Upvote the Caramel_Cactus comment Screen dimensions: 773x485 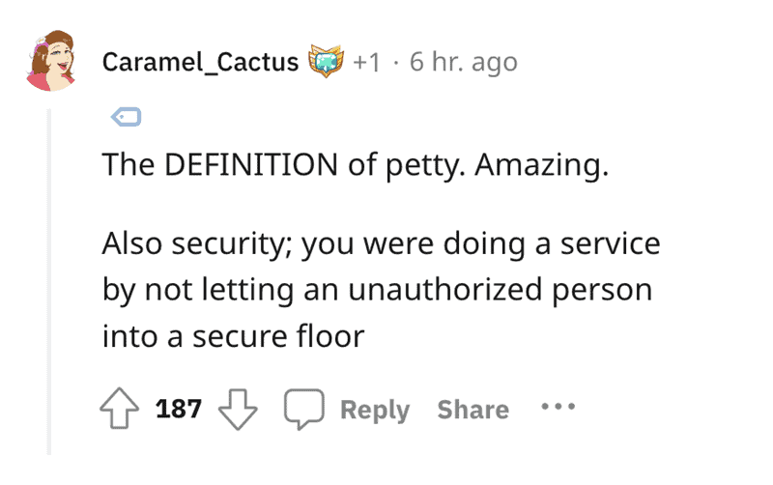(119, 409)
